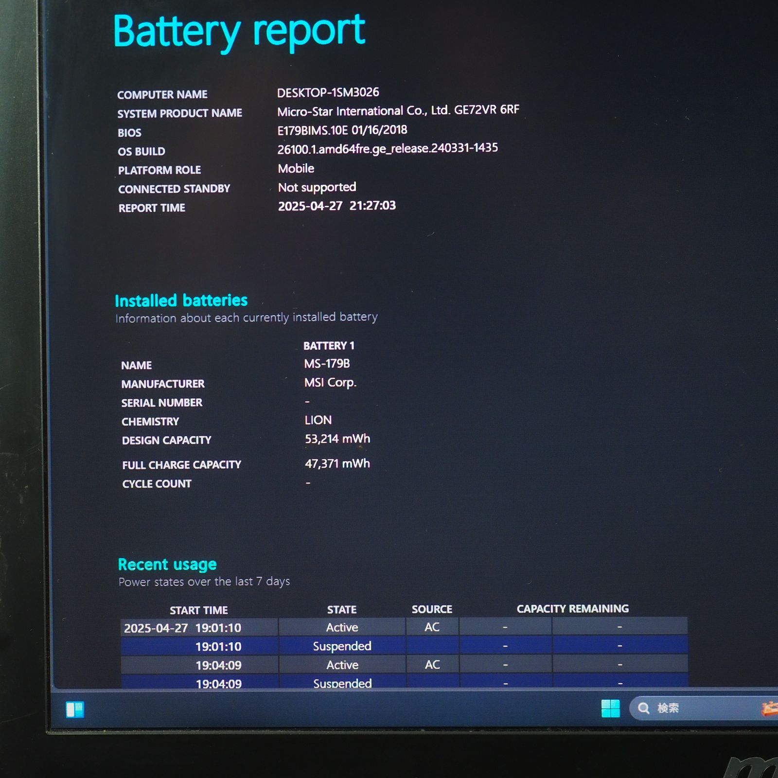Select platform role value "Mobile"
Screen dimensions: 778x778
point(296,169)
